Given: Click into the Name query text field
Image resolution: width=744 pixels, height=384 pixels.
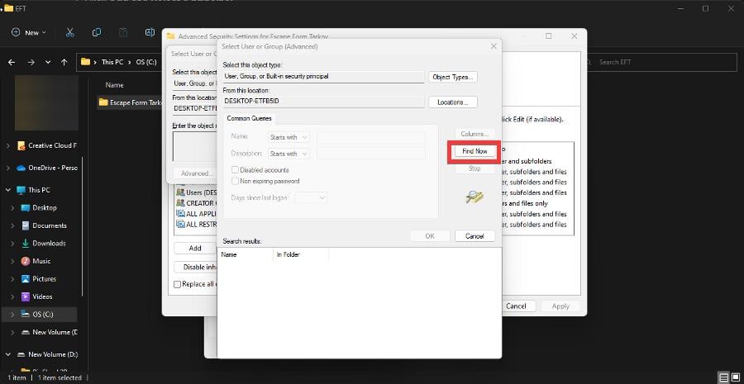Looking at the screenshot, I should pos(370,137).
